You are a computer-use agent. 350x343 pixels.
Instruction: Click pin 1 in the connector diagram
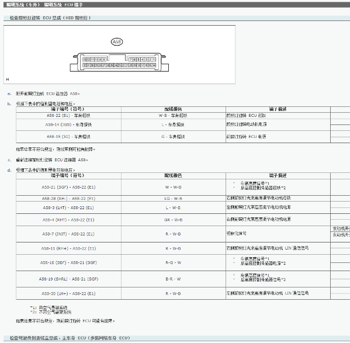154,60
